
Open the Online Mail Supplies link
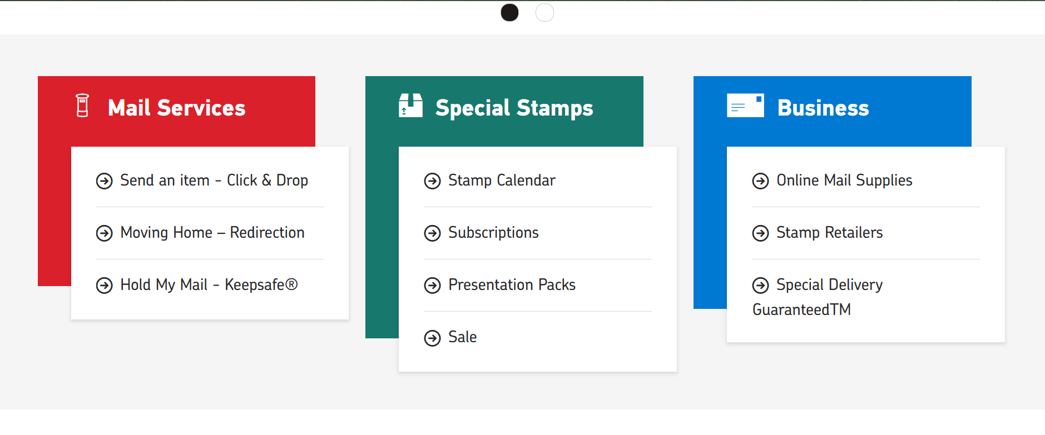point(844,181)
